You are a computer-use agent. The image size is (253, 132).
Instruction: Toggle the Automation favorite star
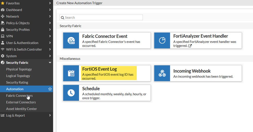pos(50,89)
